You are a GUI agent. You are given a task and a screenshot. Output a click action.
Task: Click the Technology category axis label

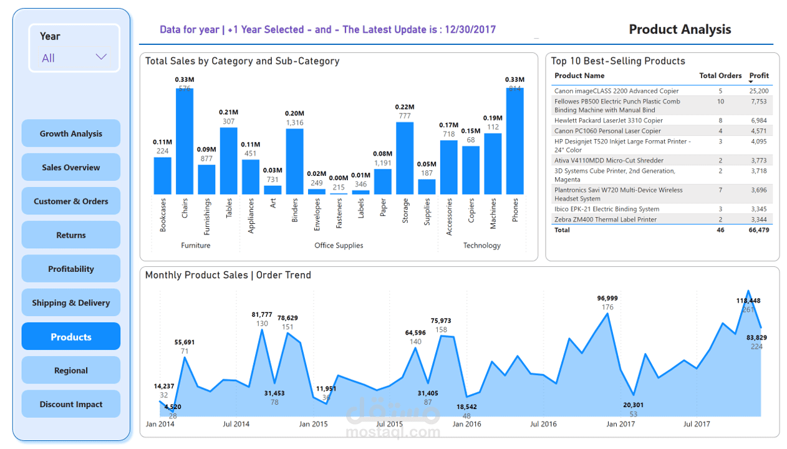point(482,246)
